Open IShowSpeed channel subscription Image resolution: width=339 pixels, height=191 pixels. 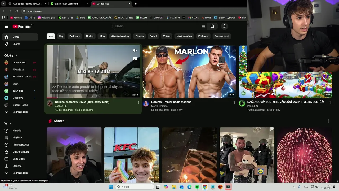pyautogui.click(x=20, y=62)
